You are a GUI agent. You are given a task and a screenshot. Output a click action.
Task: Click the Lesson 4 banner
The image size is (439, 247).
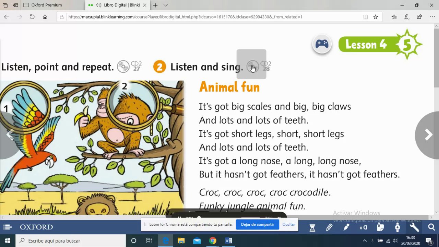[x=366, y=44]
